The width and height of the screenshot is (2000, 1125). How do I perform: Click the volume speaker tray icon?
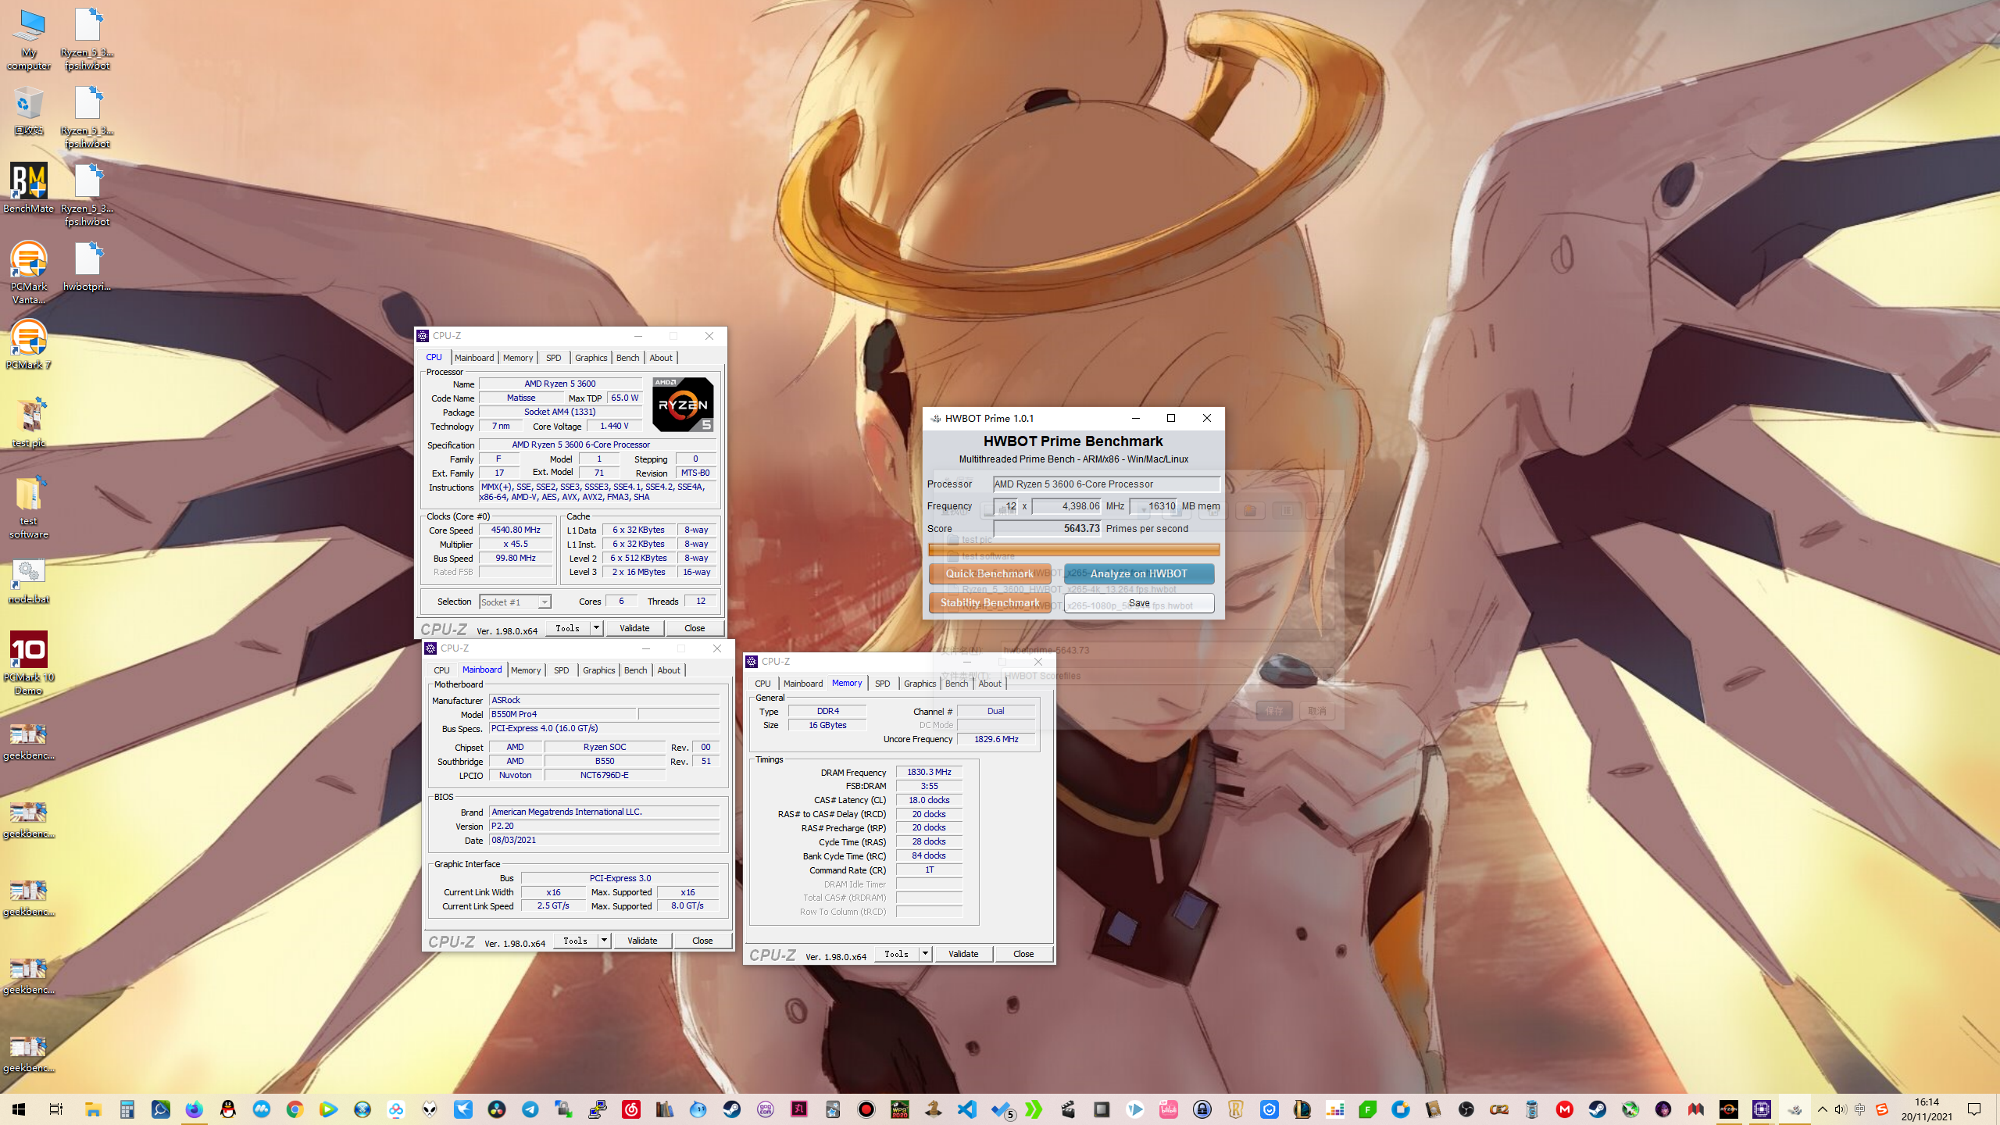coord(1840,1109)
